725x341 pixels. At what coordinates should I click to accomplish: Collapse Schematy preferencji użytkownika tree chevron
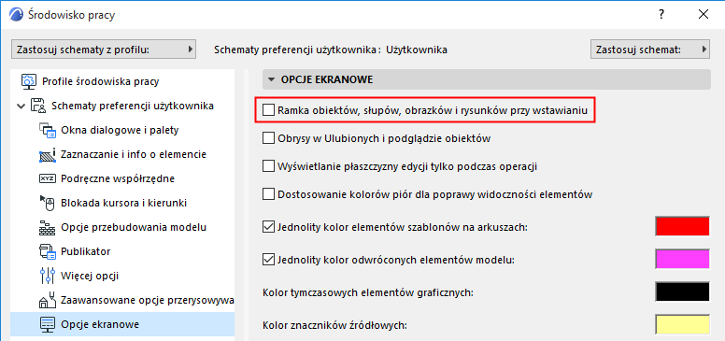[21, 107]
